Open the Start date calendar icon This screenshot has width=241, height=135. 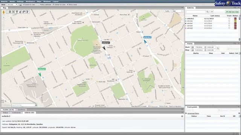(192, 47)
